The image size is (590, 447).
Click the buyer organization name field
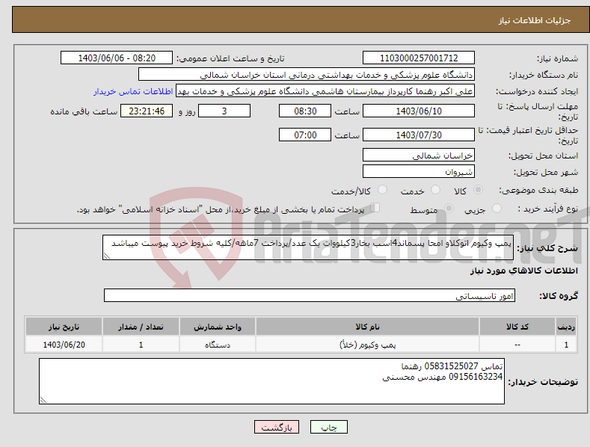[307, 75]
